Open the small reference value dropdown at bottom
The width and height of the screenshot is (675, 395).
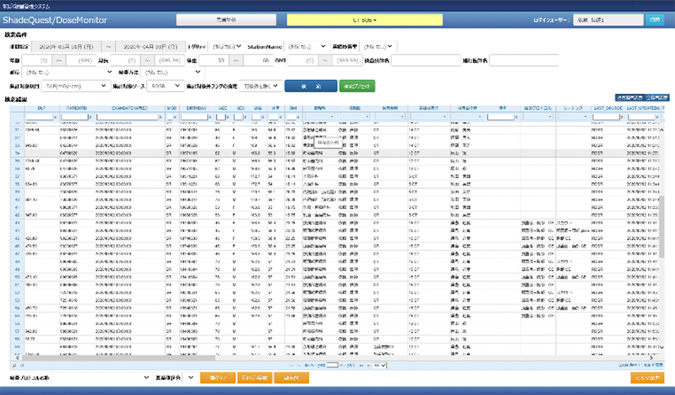pyautogui.click(x=189, y=377)
